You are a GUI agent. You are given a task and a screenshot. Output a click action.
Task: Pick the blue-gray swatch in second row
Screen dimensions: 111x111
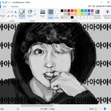[x=89, y=14]
